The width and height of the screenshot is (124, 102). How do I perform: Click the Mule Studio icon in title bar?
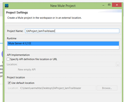pyautogui.click(x=7, y=6)
